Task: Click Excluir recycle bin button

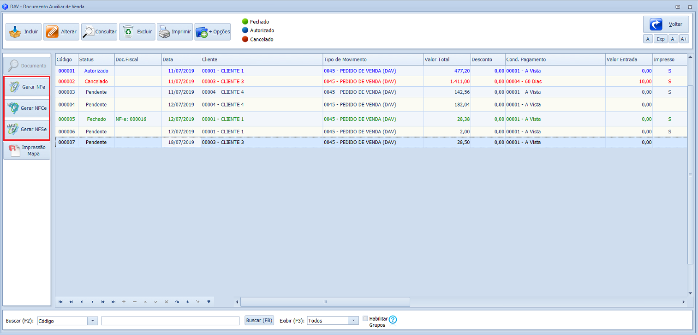Action: coord(137,32)
